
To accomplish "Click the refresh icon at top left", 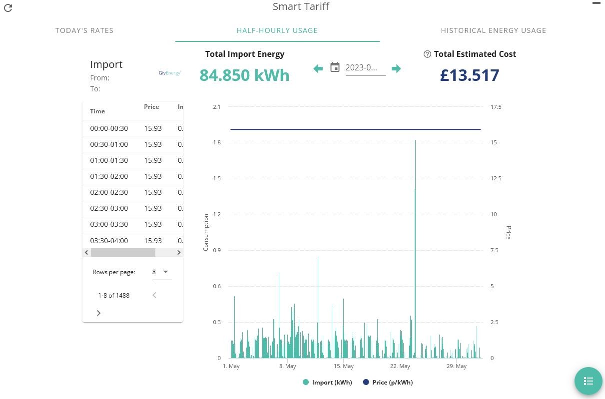I will point(7,8).
